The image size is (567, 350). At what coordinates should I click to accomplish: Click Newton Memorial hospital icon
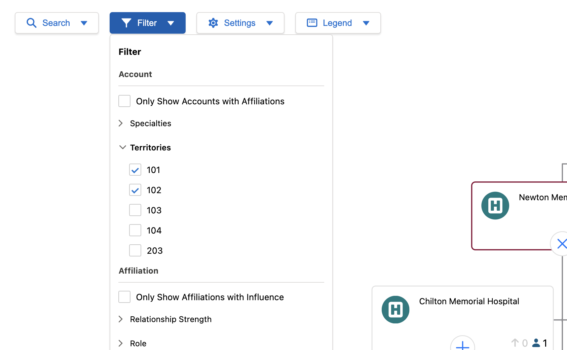[495, 206]
